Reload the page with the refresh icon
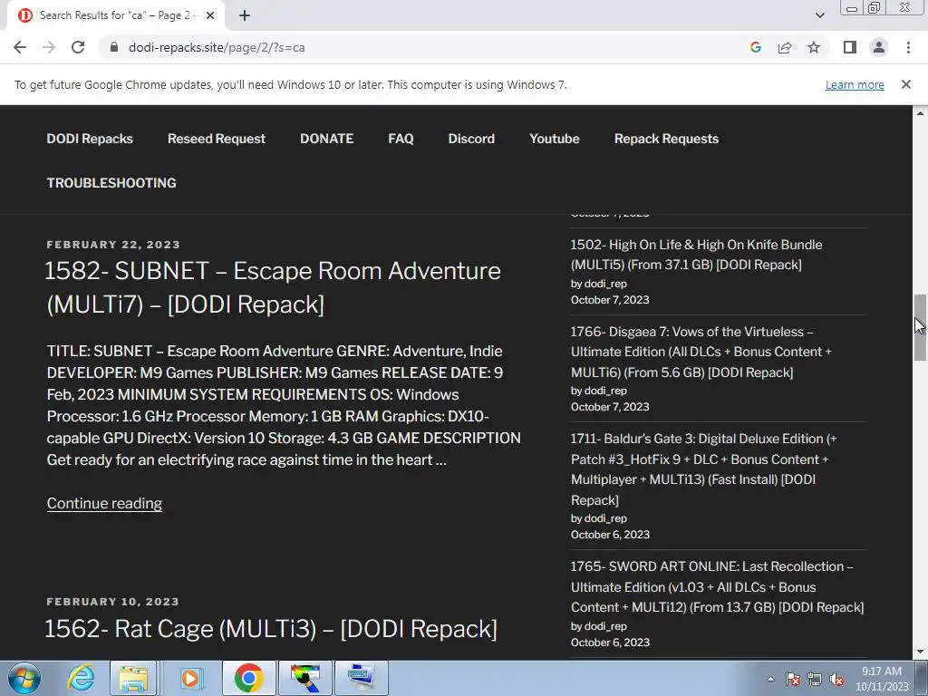This screenshot has width=928, height=696. [78, 47]
